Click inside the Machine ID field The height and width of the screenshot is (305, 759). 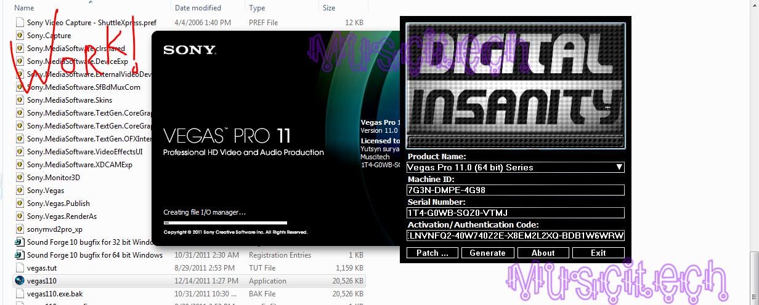pyautogui.click(x=515, y=190)
